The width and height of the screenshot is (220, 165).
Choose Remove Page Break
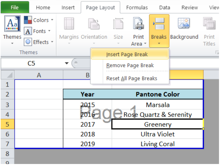130,65
